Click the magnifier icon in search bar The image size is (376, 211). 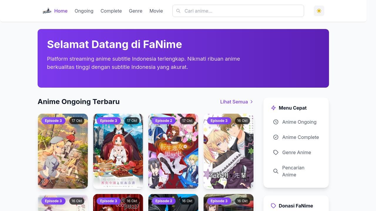coord(178,11)
